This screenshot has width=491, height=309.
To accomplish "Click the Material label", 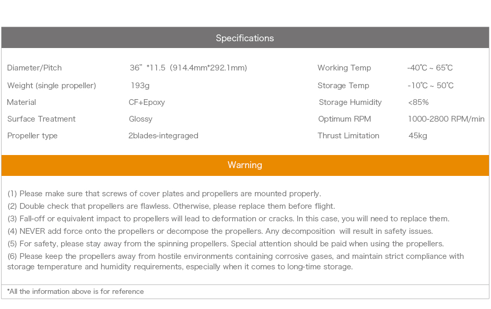I will point(21,102).
